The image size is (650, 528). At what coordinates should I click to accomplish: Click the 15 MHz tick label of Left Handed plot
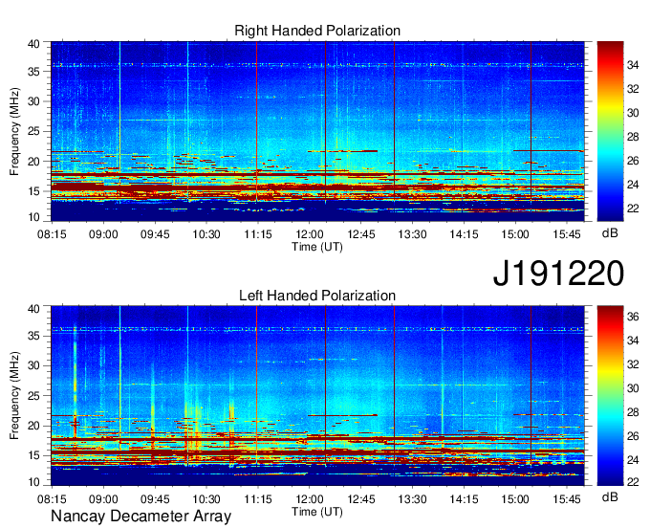(x=33, y=456)
